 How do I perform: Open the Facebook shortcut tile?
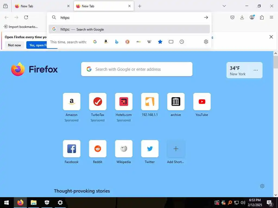[72, 149]
